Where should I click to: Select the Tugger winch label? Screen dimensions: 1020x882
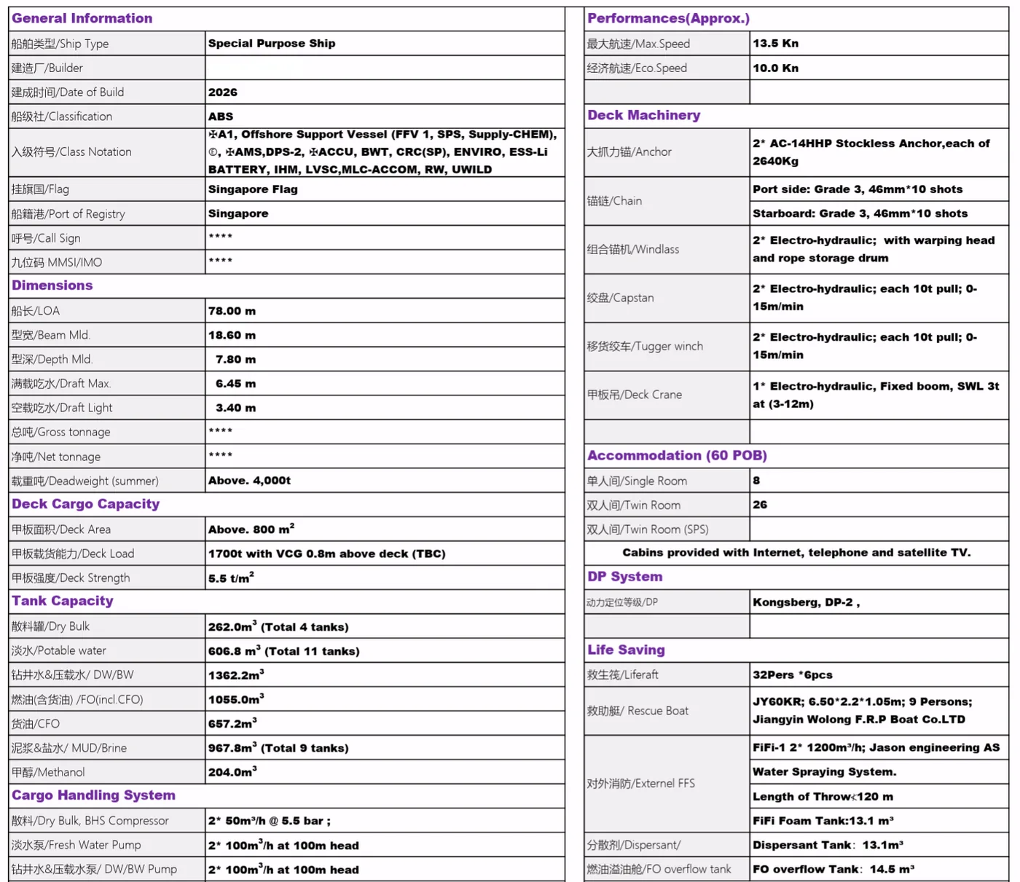[645, 347]
